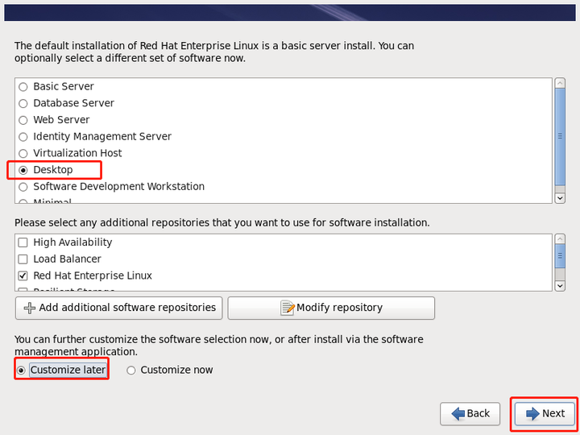Select the Web Server radio button
Viewport: 580px width, 435px height.
coord(23,120)
